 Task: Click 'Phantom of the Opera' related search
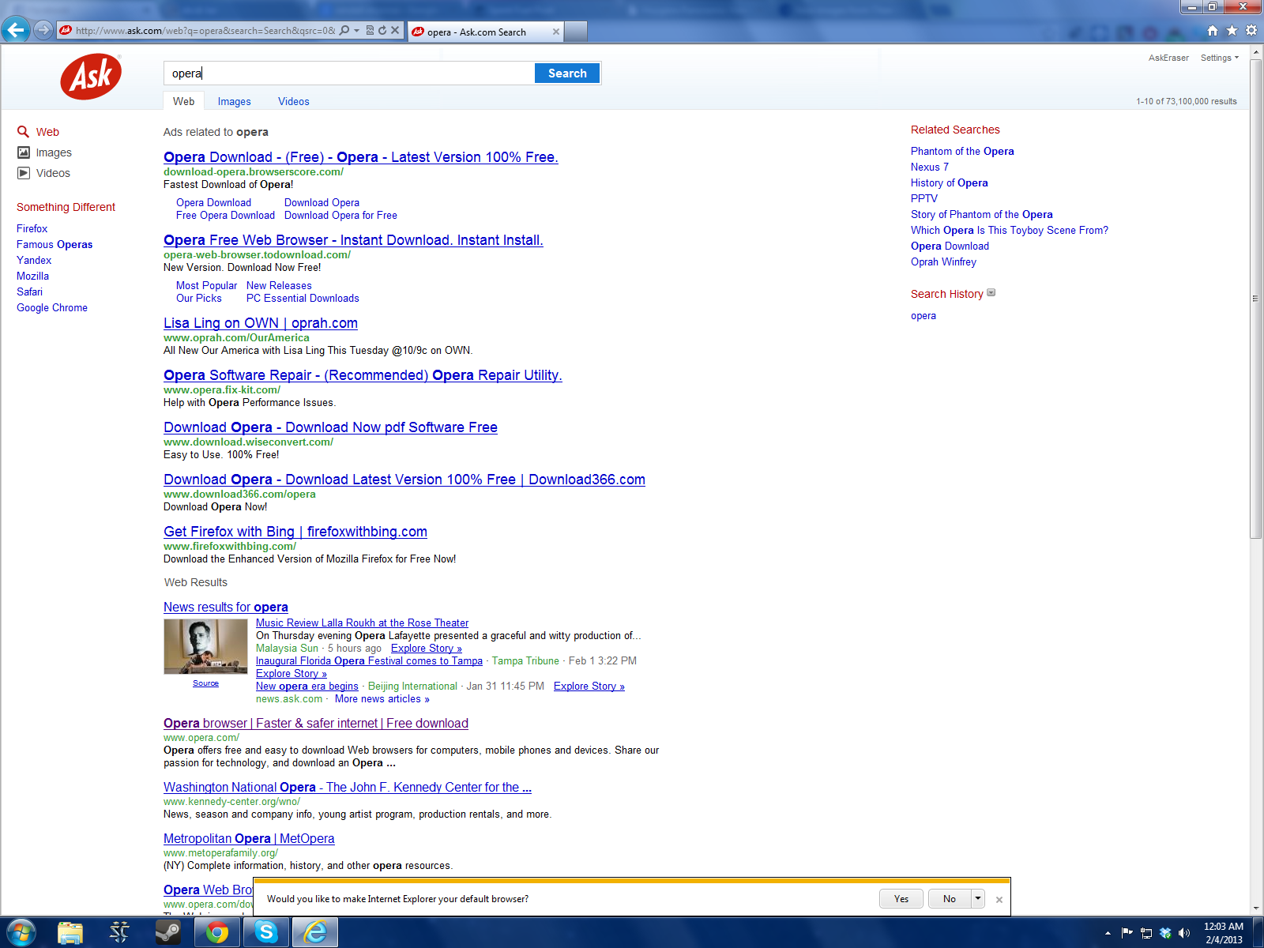tap(962, 151)
